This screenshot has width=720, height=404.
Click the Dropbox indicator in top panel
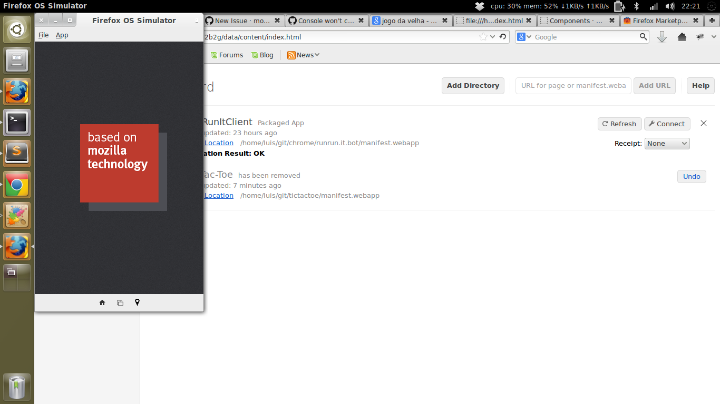tap(479, 6)
